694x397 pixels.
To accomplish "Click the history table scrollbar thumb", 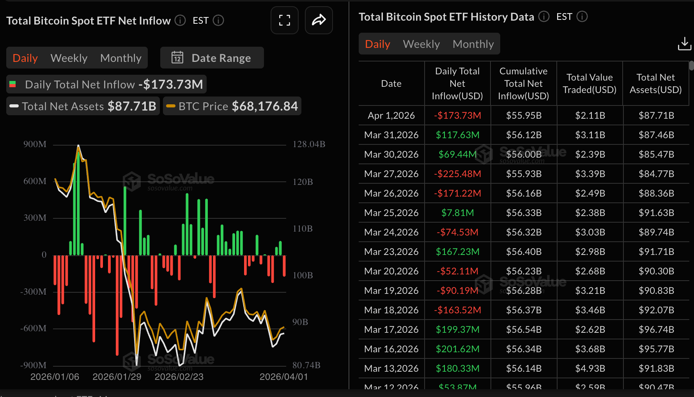I will (x=691, y=65).
